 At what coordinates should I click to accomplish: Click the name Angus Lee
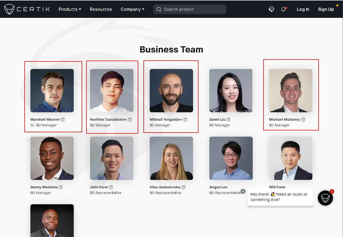click(218, 187)
